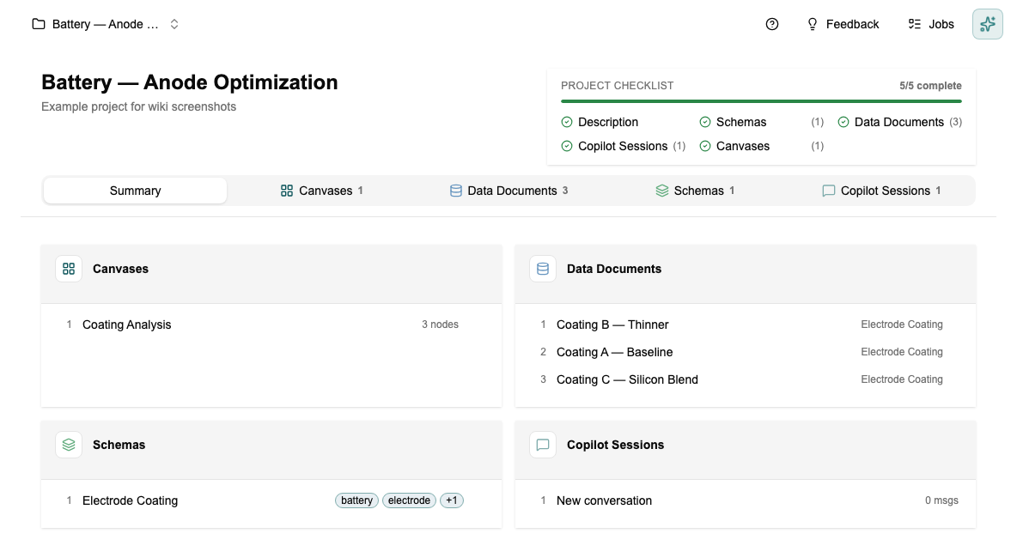Launch the Copilot sparkle button
1017x558 pixels.
click(988, 24)
